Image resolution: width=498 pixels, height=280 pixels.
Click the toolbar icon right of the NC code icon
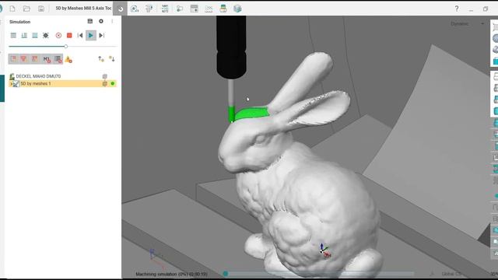click(x=180, y=9)
